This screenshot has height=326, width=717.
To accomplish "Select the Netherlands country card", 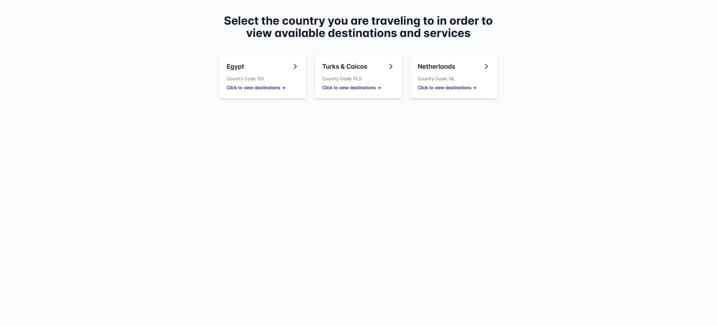I will [453, 77].
